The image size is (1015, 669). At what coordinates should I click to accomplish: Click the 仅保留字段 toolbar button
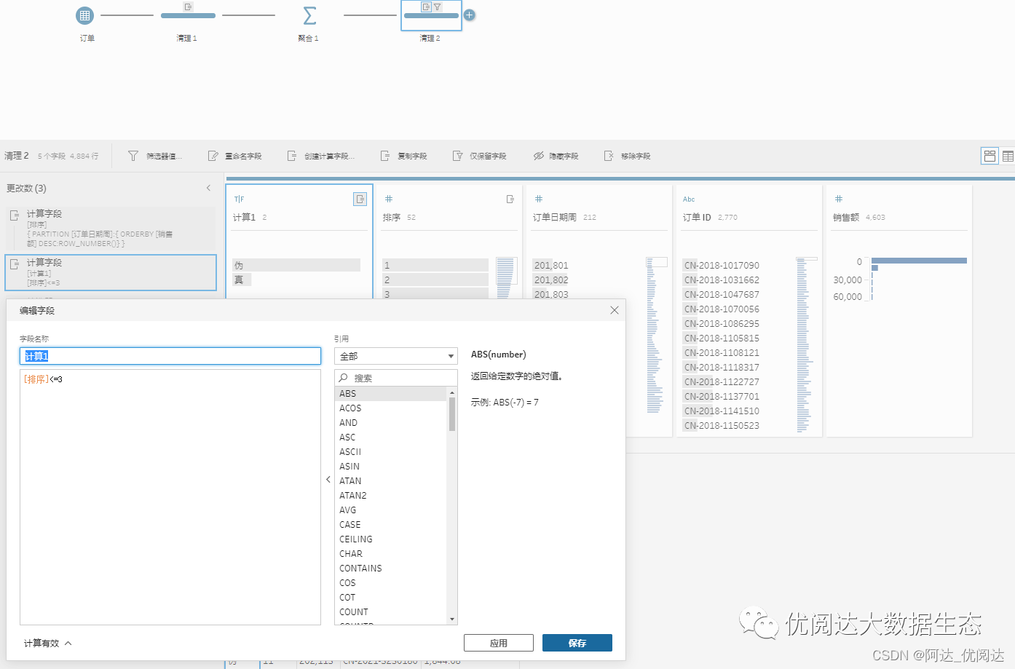[479, 156]
